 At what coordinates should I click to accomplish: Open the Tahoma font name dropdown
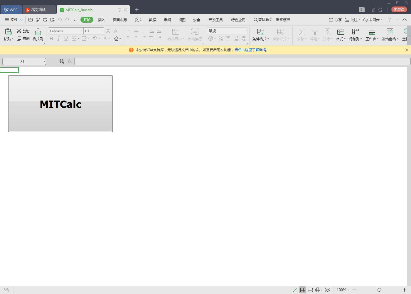pyautogui.click(x=82, y=31)
